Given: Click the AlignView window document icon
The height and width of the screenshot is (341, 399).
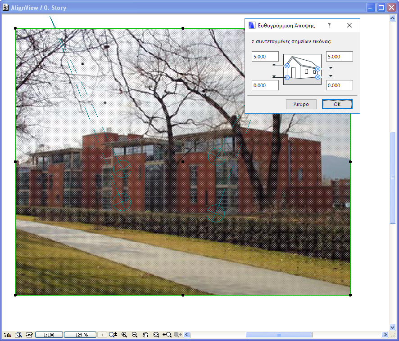Looking at the screenshot, I should pos(5,7).
